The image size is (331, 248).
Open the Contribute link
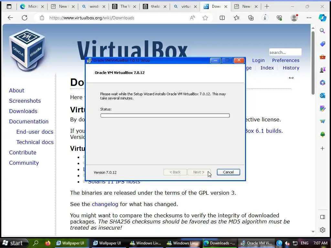pos(23,152)
